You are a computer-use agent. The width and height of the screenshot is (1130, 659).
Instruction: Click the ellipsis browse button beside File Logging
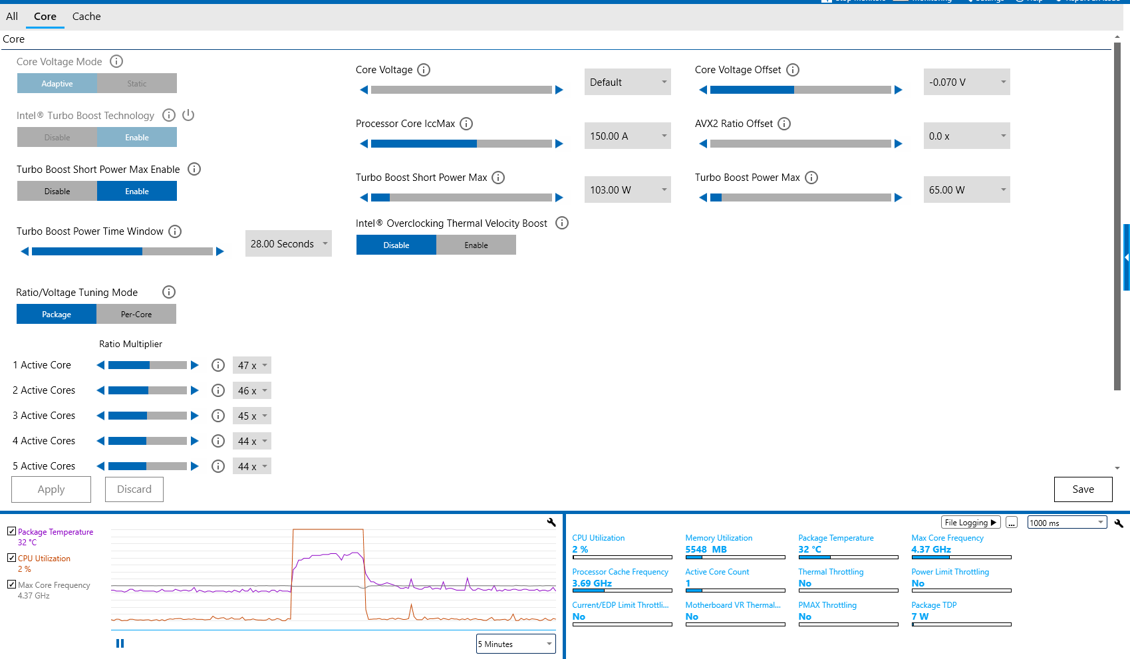[x=1012, y=523]
